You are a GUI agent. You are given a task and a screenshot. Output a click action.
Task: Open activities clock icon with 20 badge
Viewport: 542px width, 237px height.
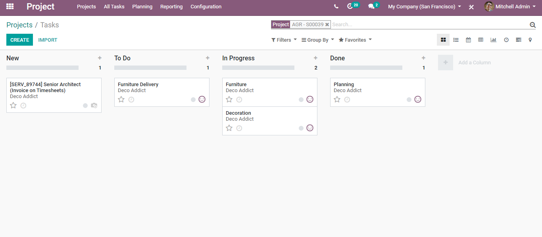[x=353, y=6]
